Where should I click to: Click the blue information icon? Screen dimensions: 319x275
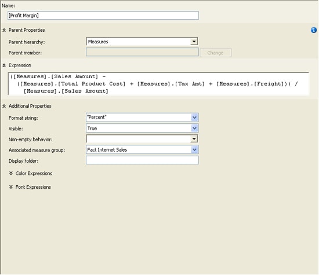coord(314,30)
